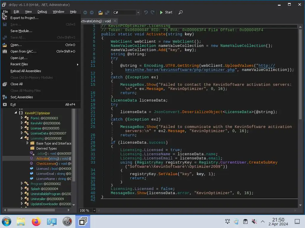Screen dimensions: 305x228
Task: Click the Redo toolbar icon
Action: coord(153,12)
